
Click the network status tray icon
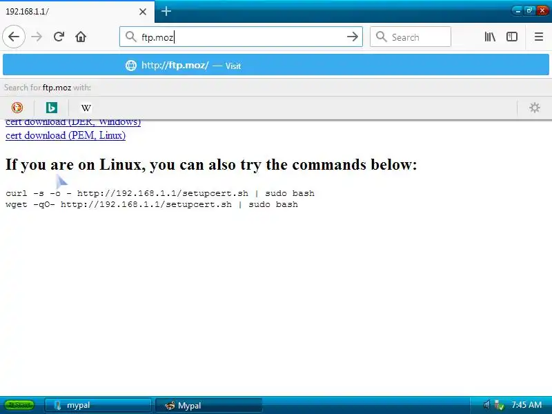point(499,405)
